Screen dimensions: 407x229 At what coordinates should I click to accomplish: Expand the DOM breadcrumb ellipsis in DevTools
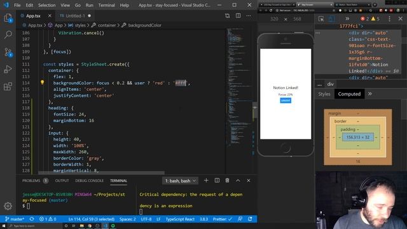(x=319, y=85)
